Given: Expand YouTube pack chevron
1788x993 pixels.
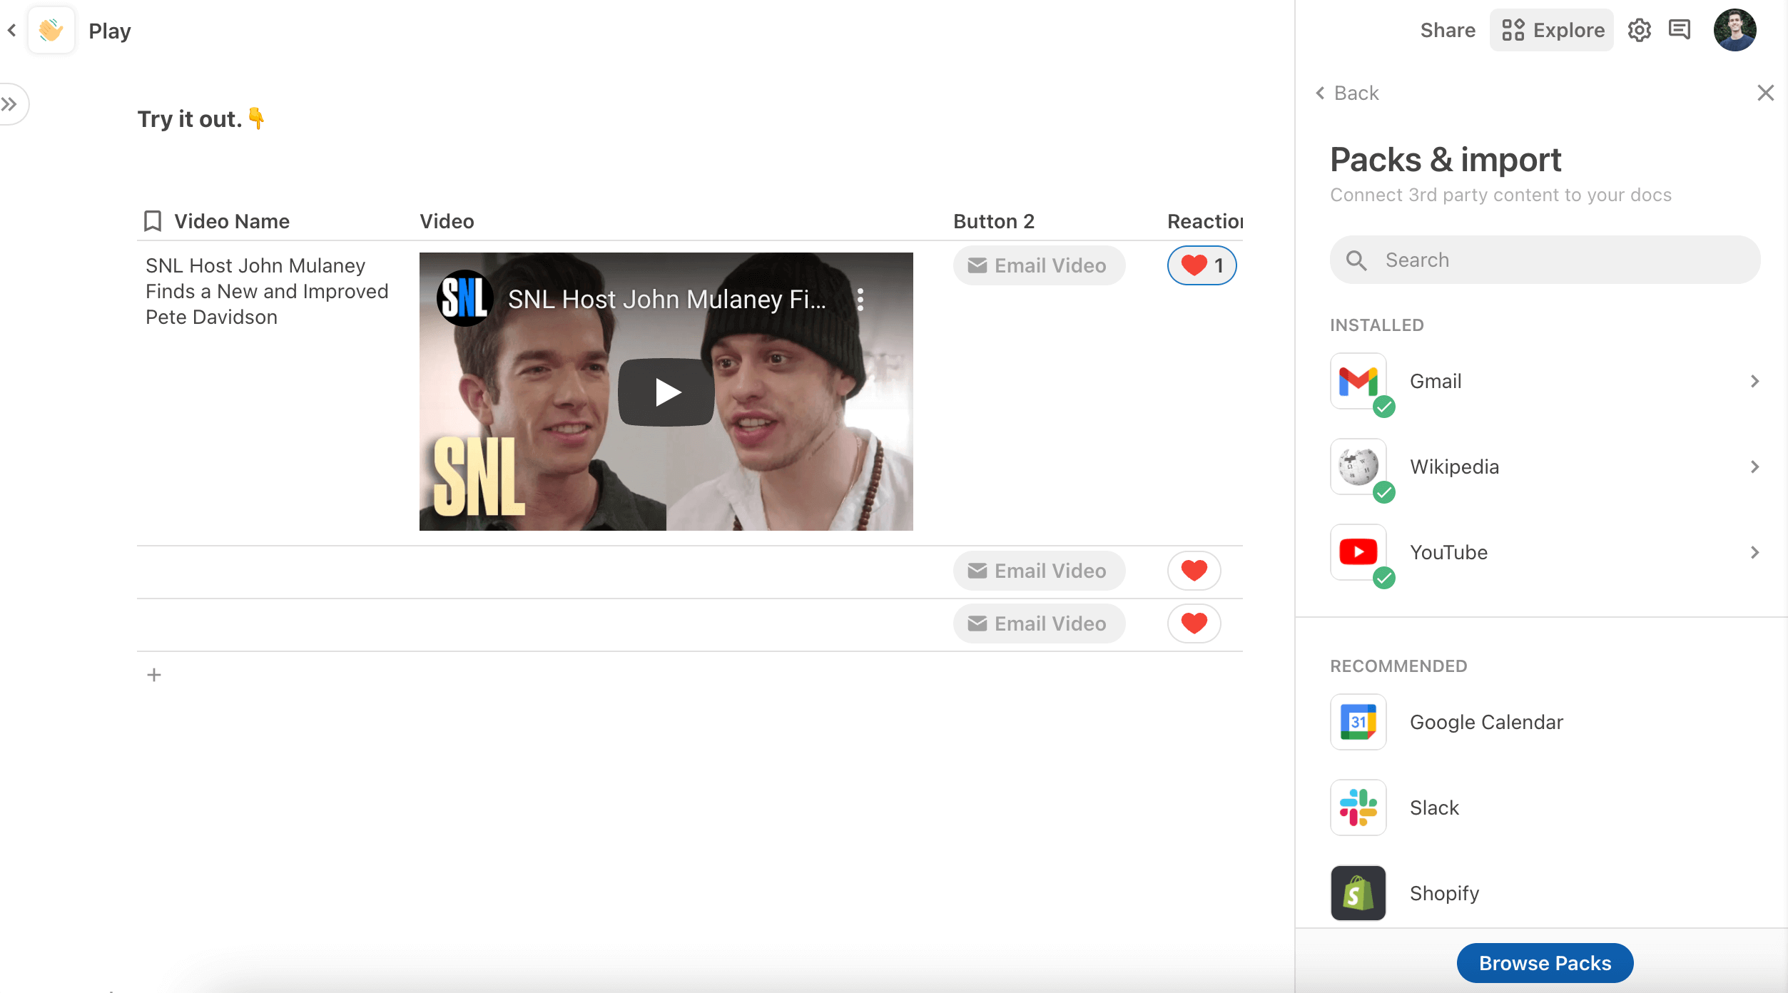Looking at the screenshot, I should [x=1755, y=552].
